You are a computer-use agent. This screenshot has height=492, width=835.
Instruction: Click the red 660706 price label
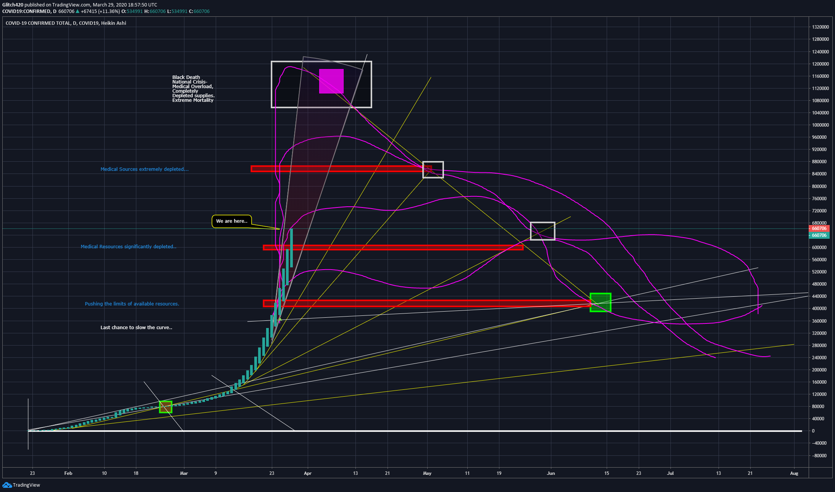click(819, 228)
